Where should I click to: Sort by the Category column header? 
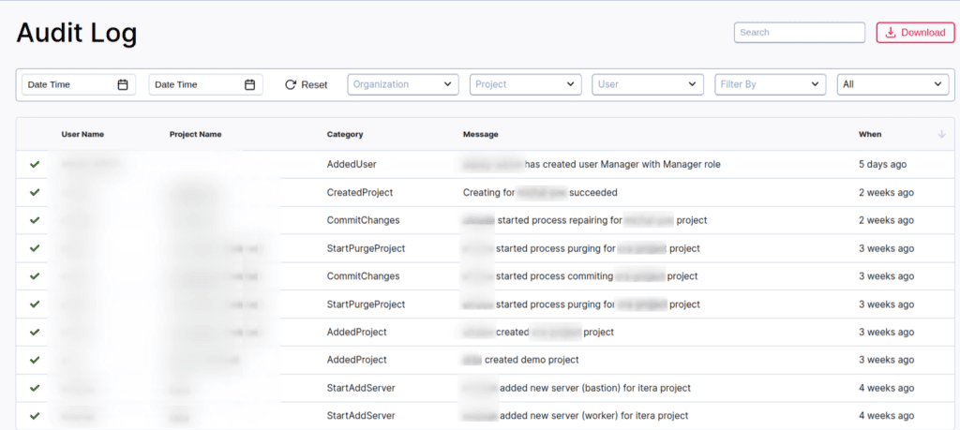pyautogui.click(x=345, y=134)
